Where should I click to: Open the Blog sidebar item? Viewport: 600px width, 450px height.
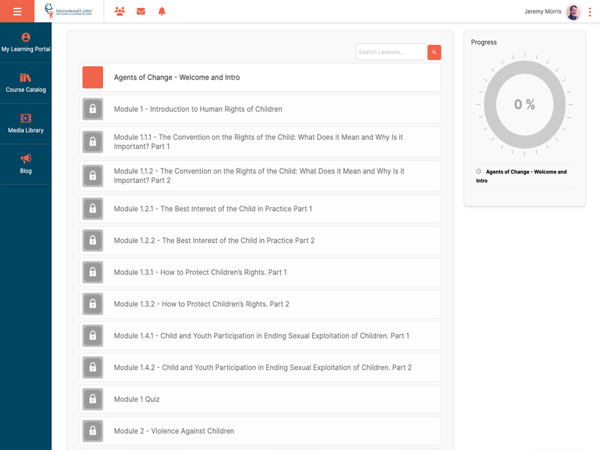26,164
